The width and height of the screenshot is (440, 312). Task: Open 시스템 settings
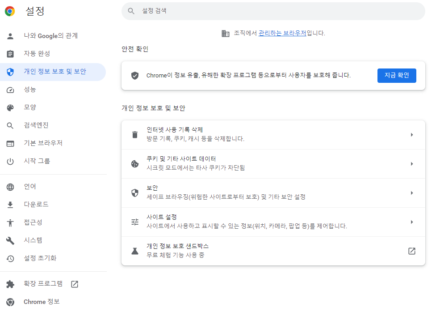point(53,241)
